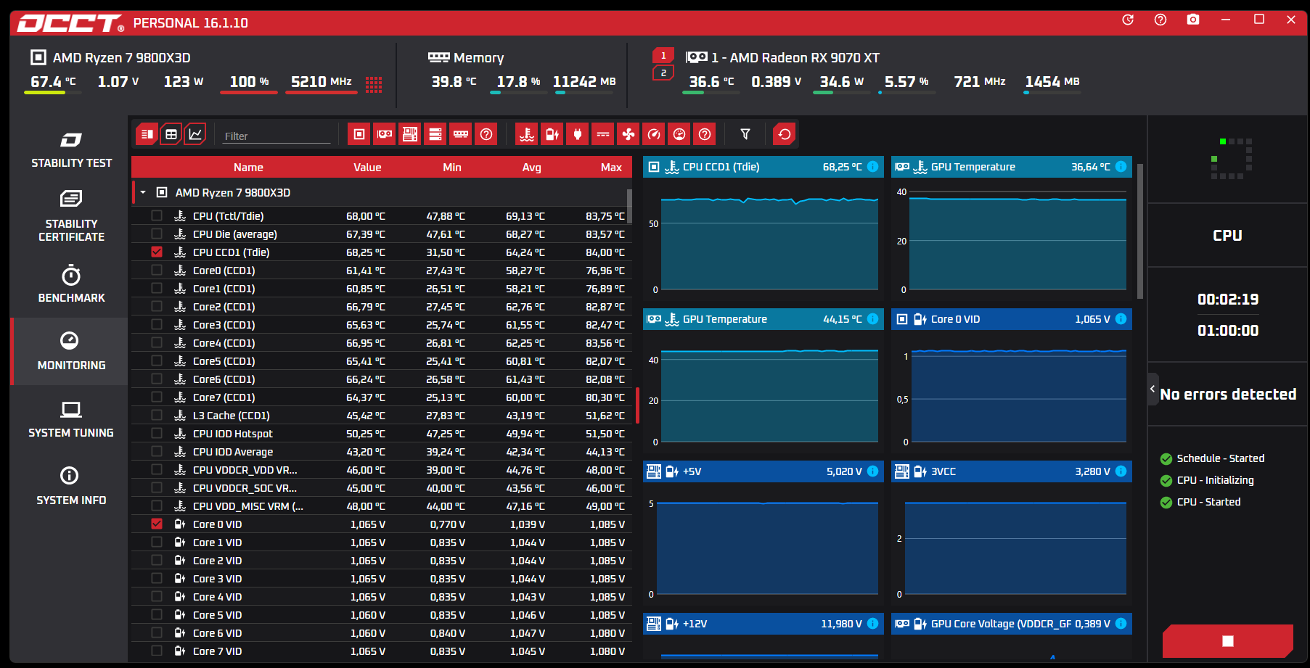The height and width of the screenshot is (668, 1310).
Task: Click the funnel filter icon in toolbar
Action: pyautogui.click(x=745, y=134)
